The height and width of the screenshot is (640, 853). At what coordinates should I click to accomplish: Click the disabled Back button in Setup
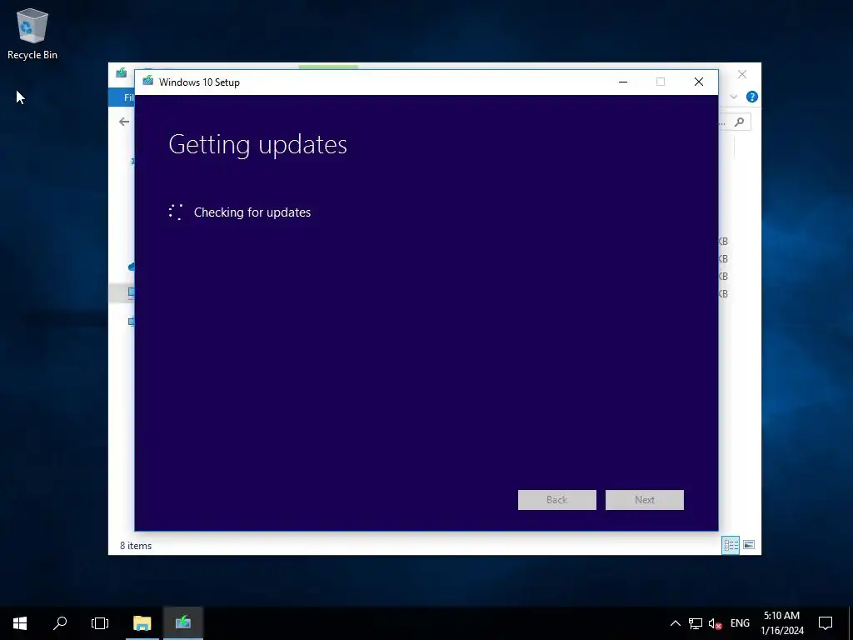pyautogui.click(x=556, y=500)
